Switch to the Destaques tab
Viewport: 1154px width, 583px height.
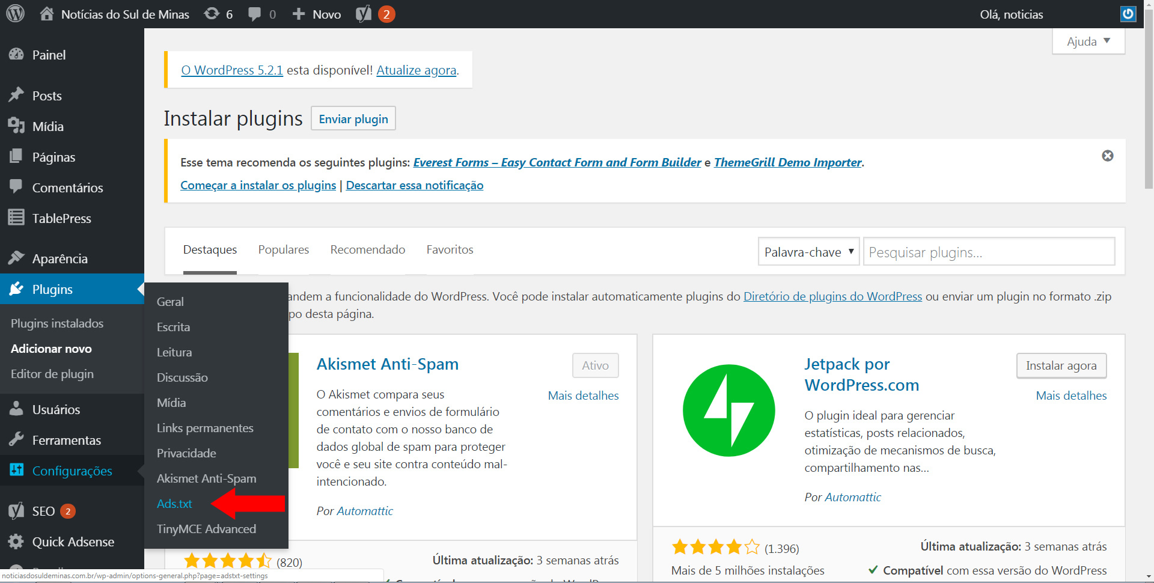(x=210, y=249)
